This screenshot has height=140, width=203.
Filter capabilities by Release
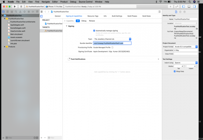point(92,21)
